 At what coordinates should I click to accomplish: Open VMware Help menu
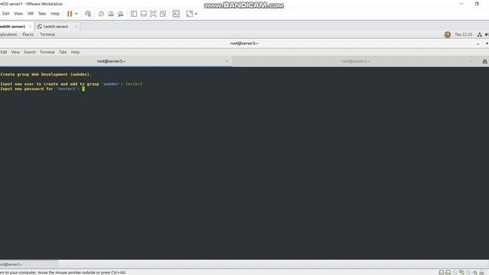coord(55,14)
